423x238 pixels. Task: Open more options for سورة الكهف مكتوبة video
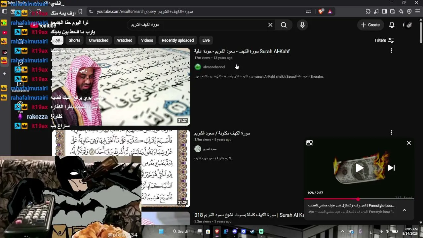click(391, 133)
